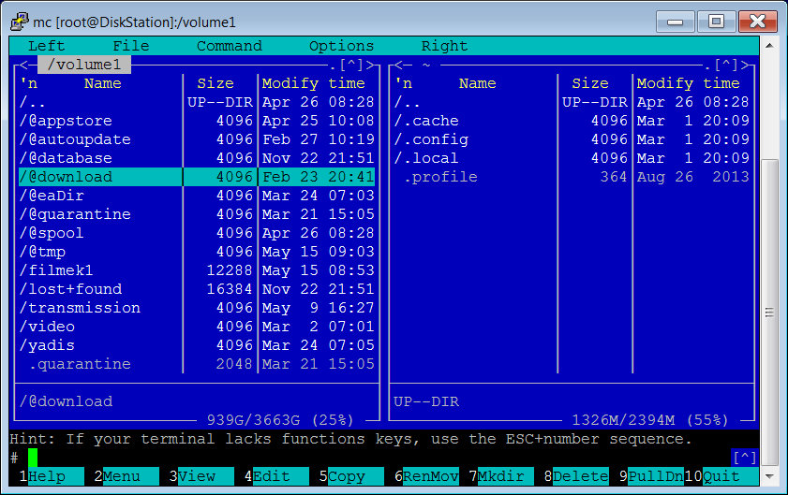This screenshot has height=495, width=788.
Task: Sort right panel by Name column header
Action: [478, 83]
